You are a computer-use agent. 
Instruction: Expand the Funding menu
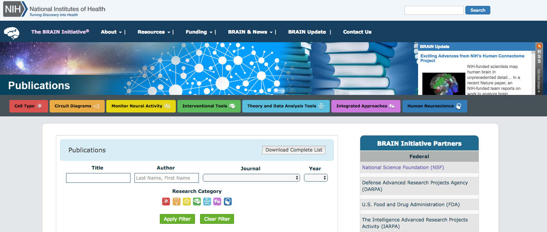(x=199, y=32)
